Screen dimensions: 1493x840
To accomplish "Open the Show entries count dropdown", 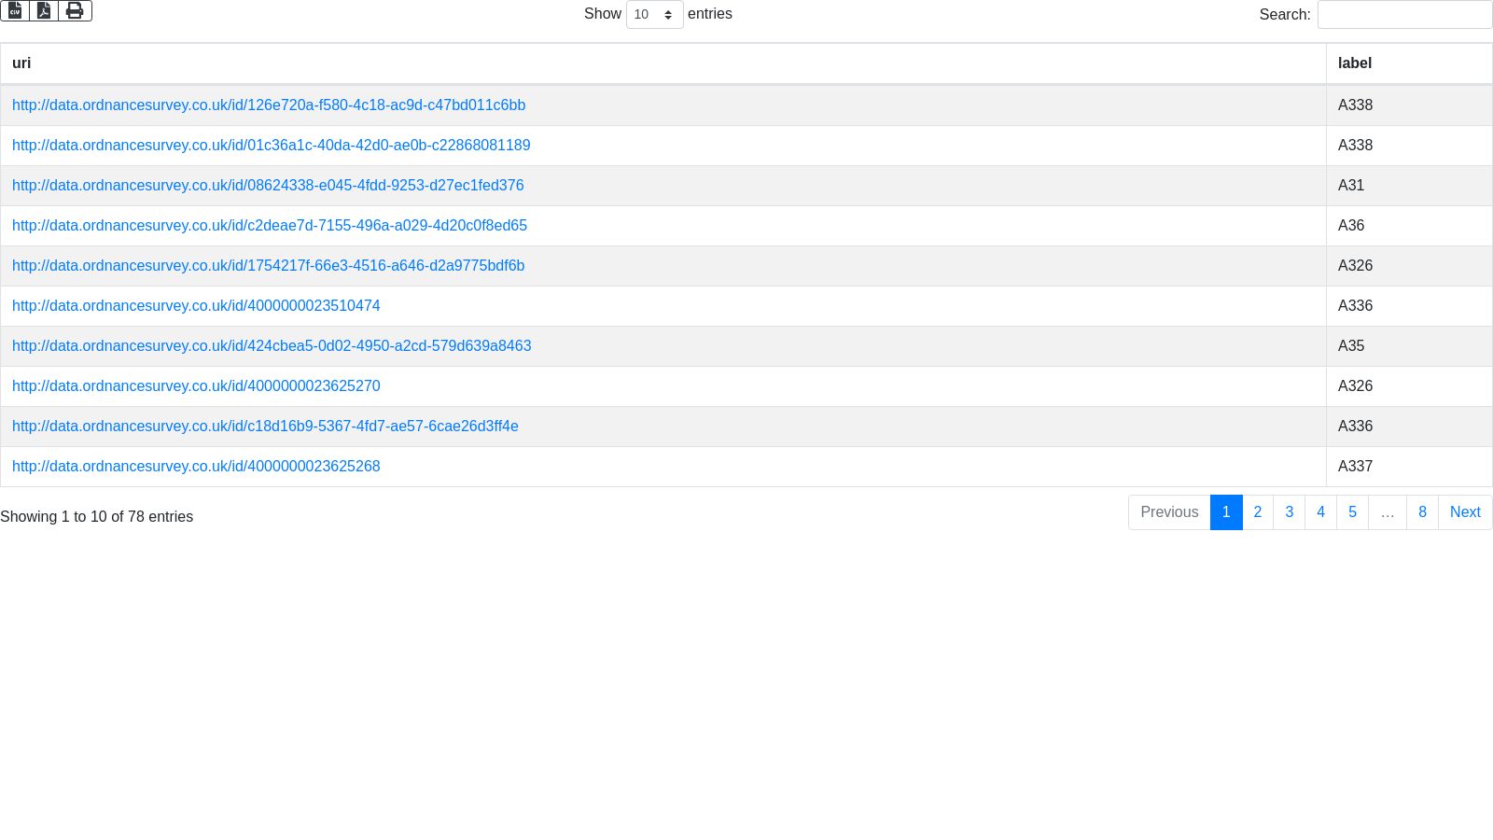I will click(x=654, y=15).
